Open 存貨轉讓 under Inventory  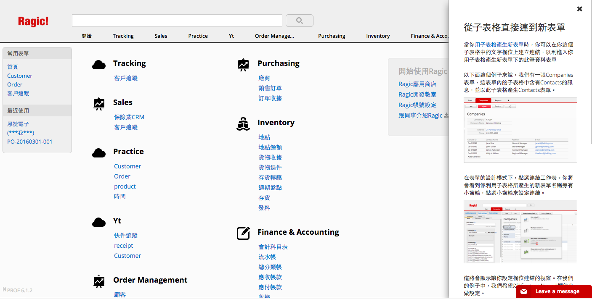pyautogui.click(x=270, y=178)
